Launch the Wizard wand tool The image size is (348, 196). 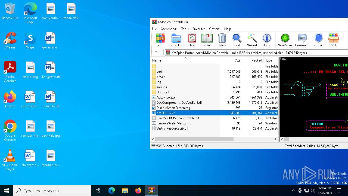[252, 40]
